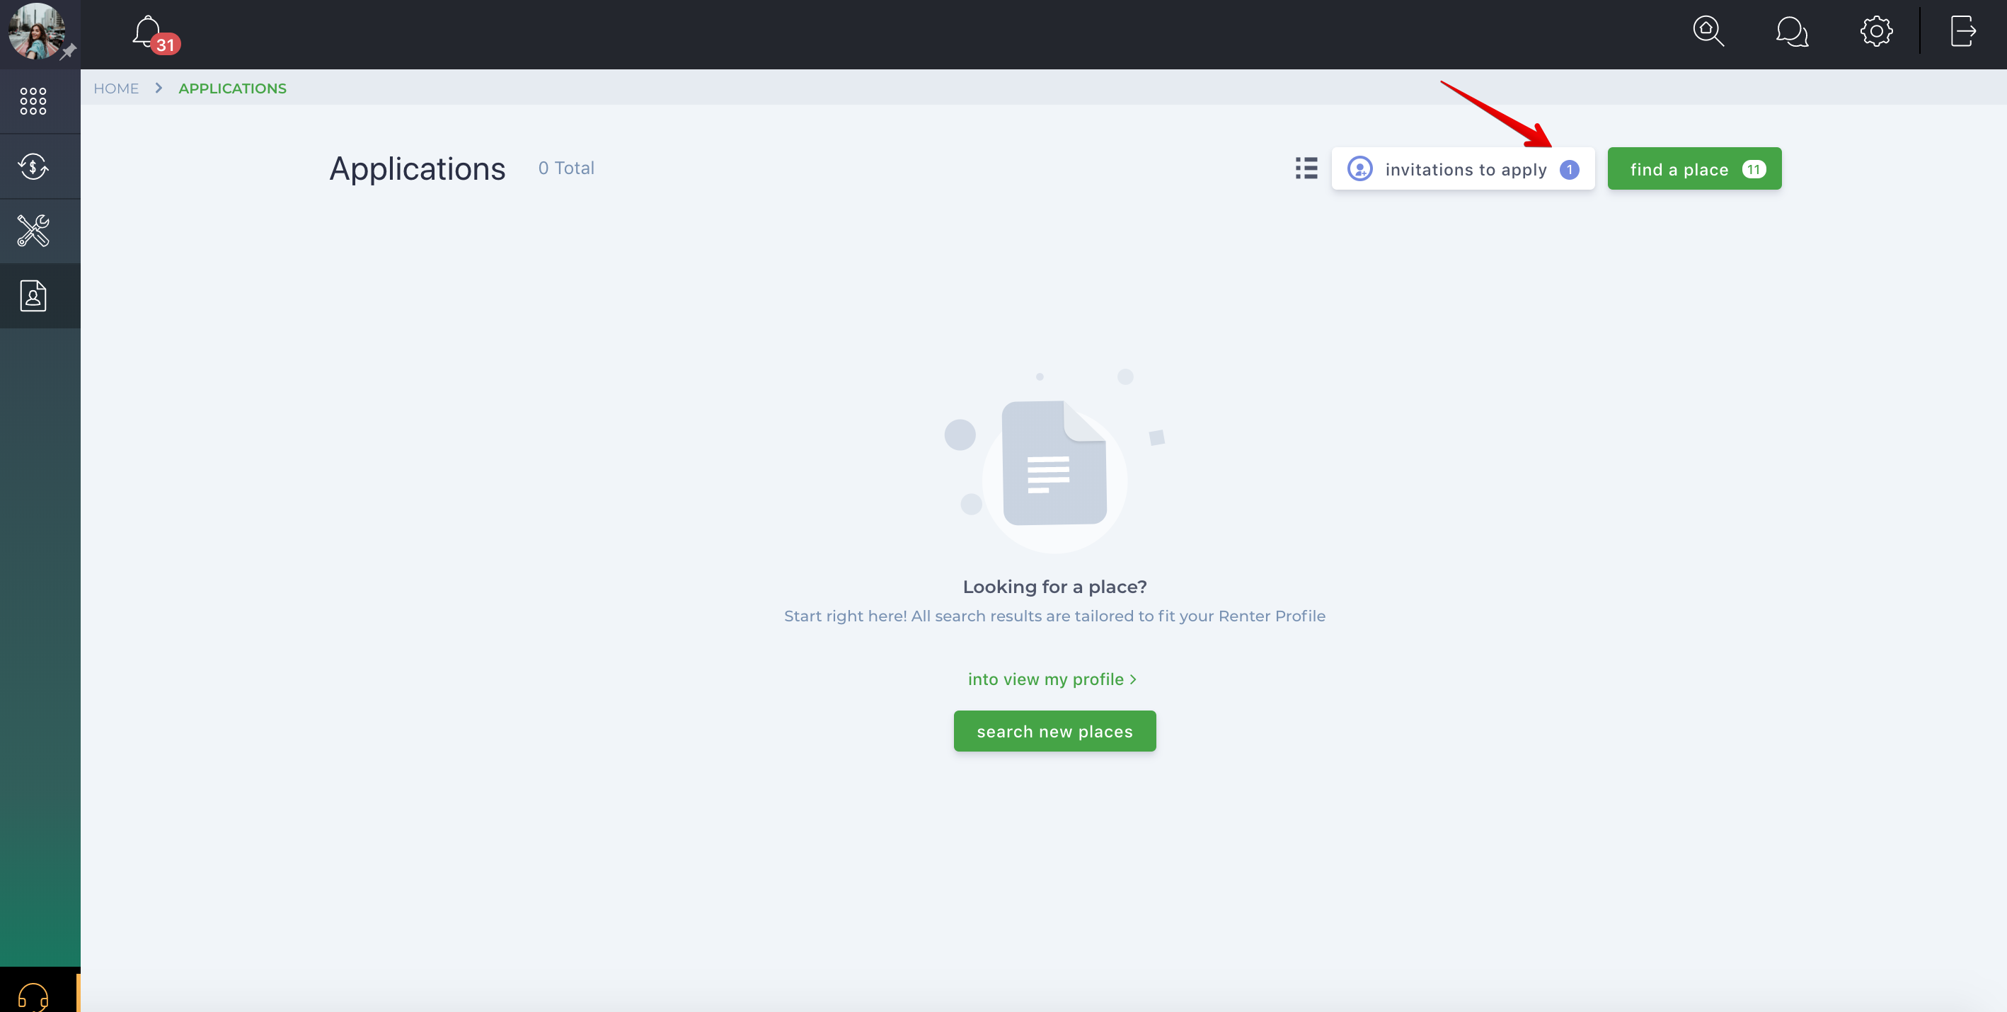Screen dimensions: 2007x1012
Task: Click Looking for a place? text
Action: click(1054, 587)
